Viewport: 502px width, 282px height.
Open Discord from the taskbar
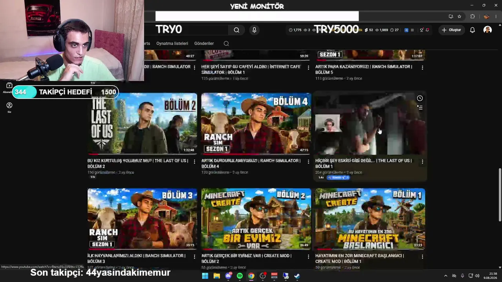(x=228, y=276)
